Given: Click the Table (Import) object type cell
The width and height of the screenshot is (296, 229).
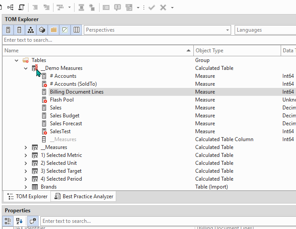Looking at the screenshot, I should (x=211, y=187).
